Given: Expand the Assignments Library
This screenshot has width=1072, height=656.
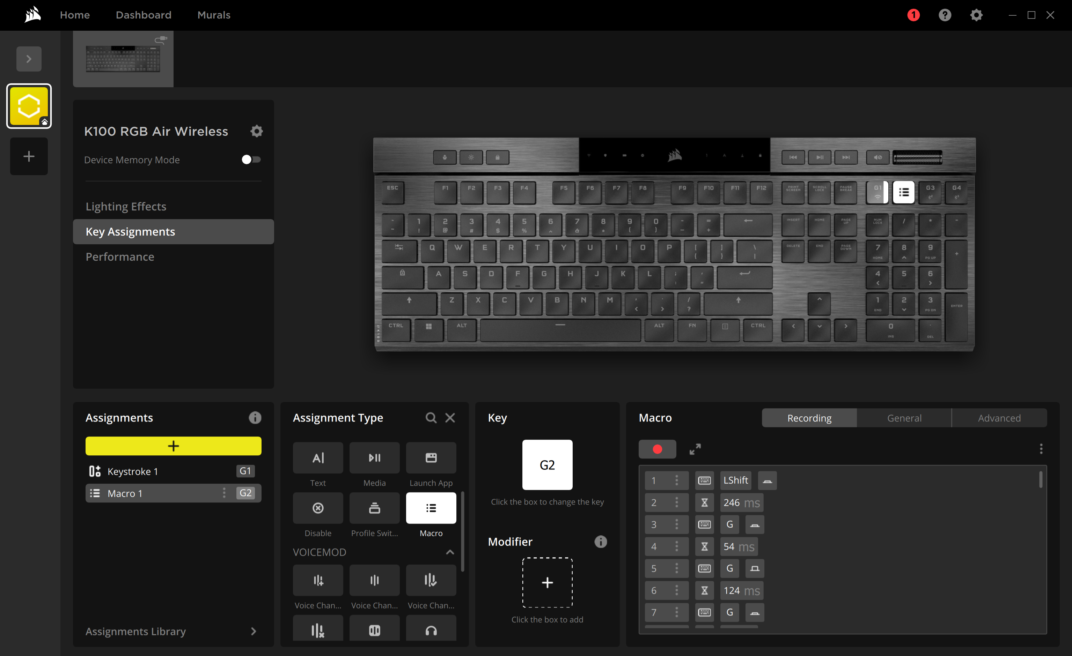Looking at the screenshot, I should 253,631.
